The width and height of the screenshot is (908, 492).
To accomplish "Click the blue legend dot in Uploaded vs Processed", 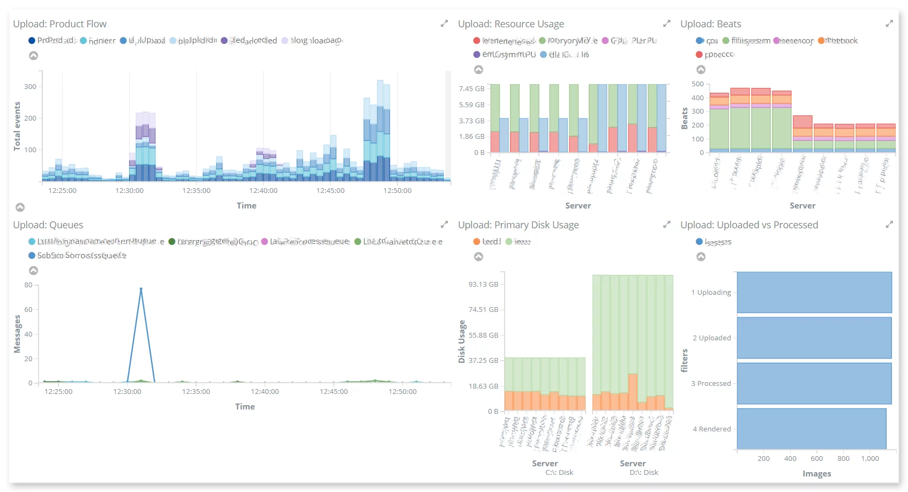I will point(699,242).
